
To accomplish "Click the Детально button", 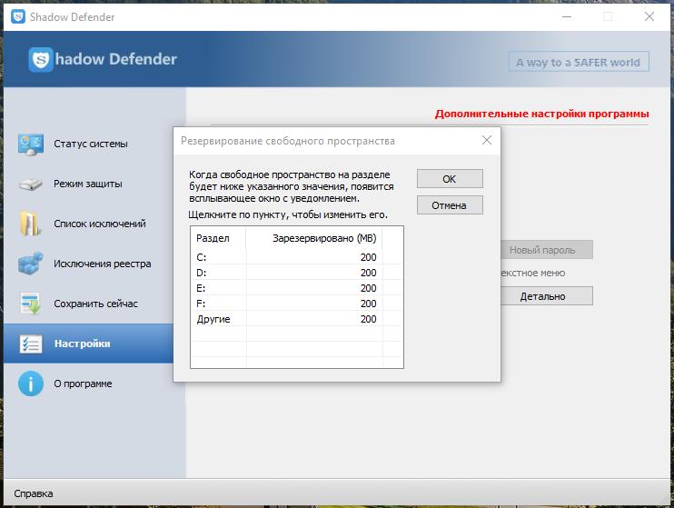I will coord(542,296).
